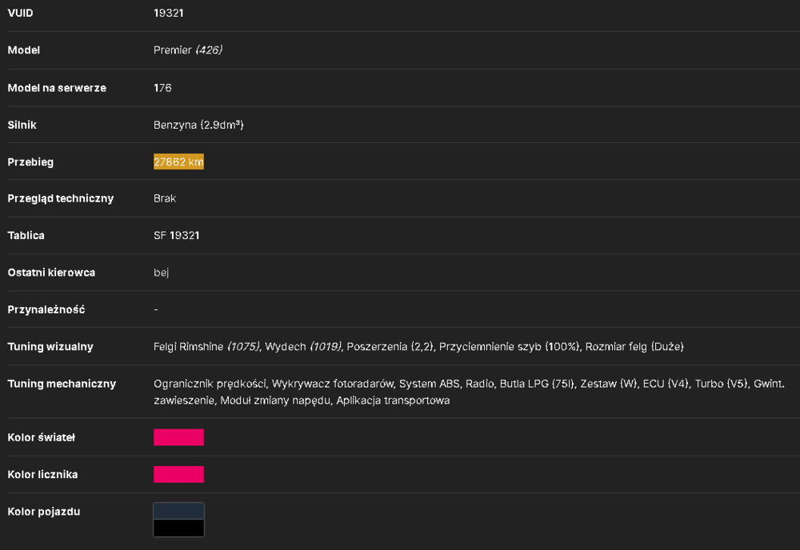Click the Tuning mechaniczny row label

(x=62, y=384)
